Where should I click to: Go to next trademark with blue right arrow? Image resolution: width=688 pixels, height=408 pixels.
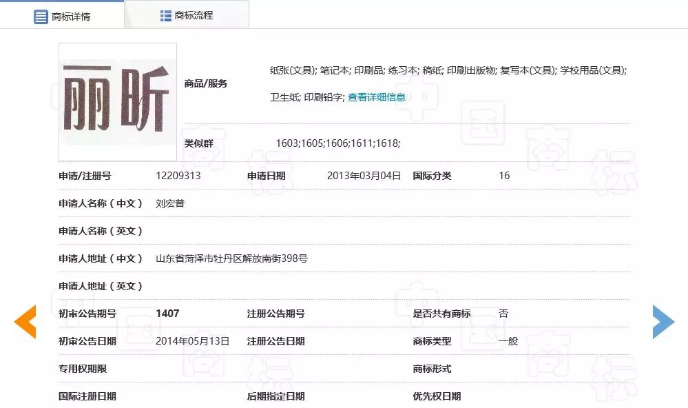tap(663, 322)
